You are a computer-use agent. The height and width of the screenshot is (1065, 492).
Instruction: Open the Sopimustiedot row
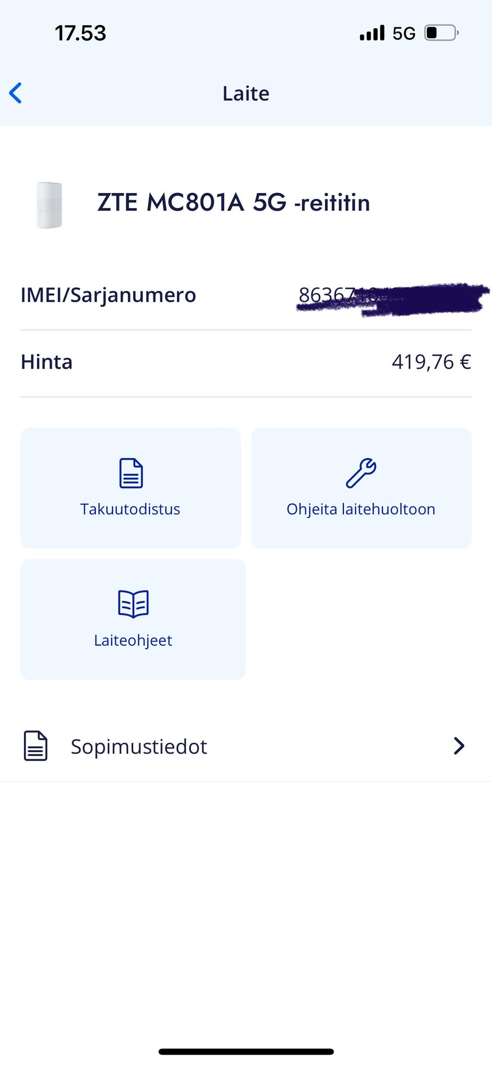[246, 746]
